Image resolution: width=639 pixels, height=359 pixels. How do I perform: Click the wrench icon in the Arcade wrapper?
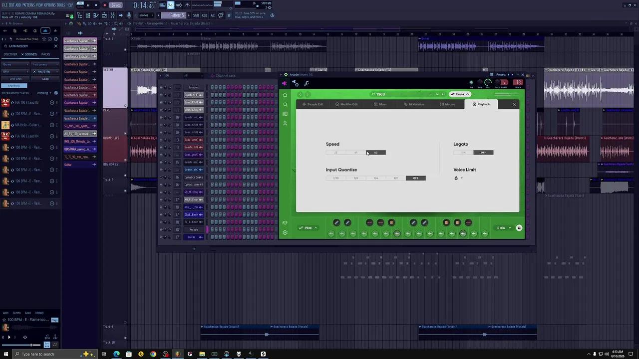pyautogui.click(x=306, y=83)
